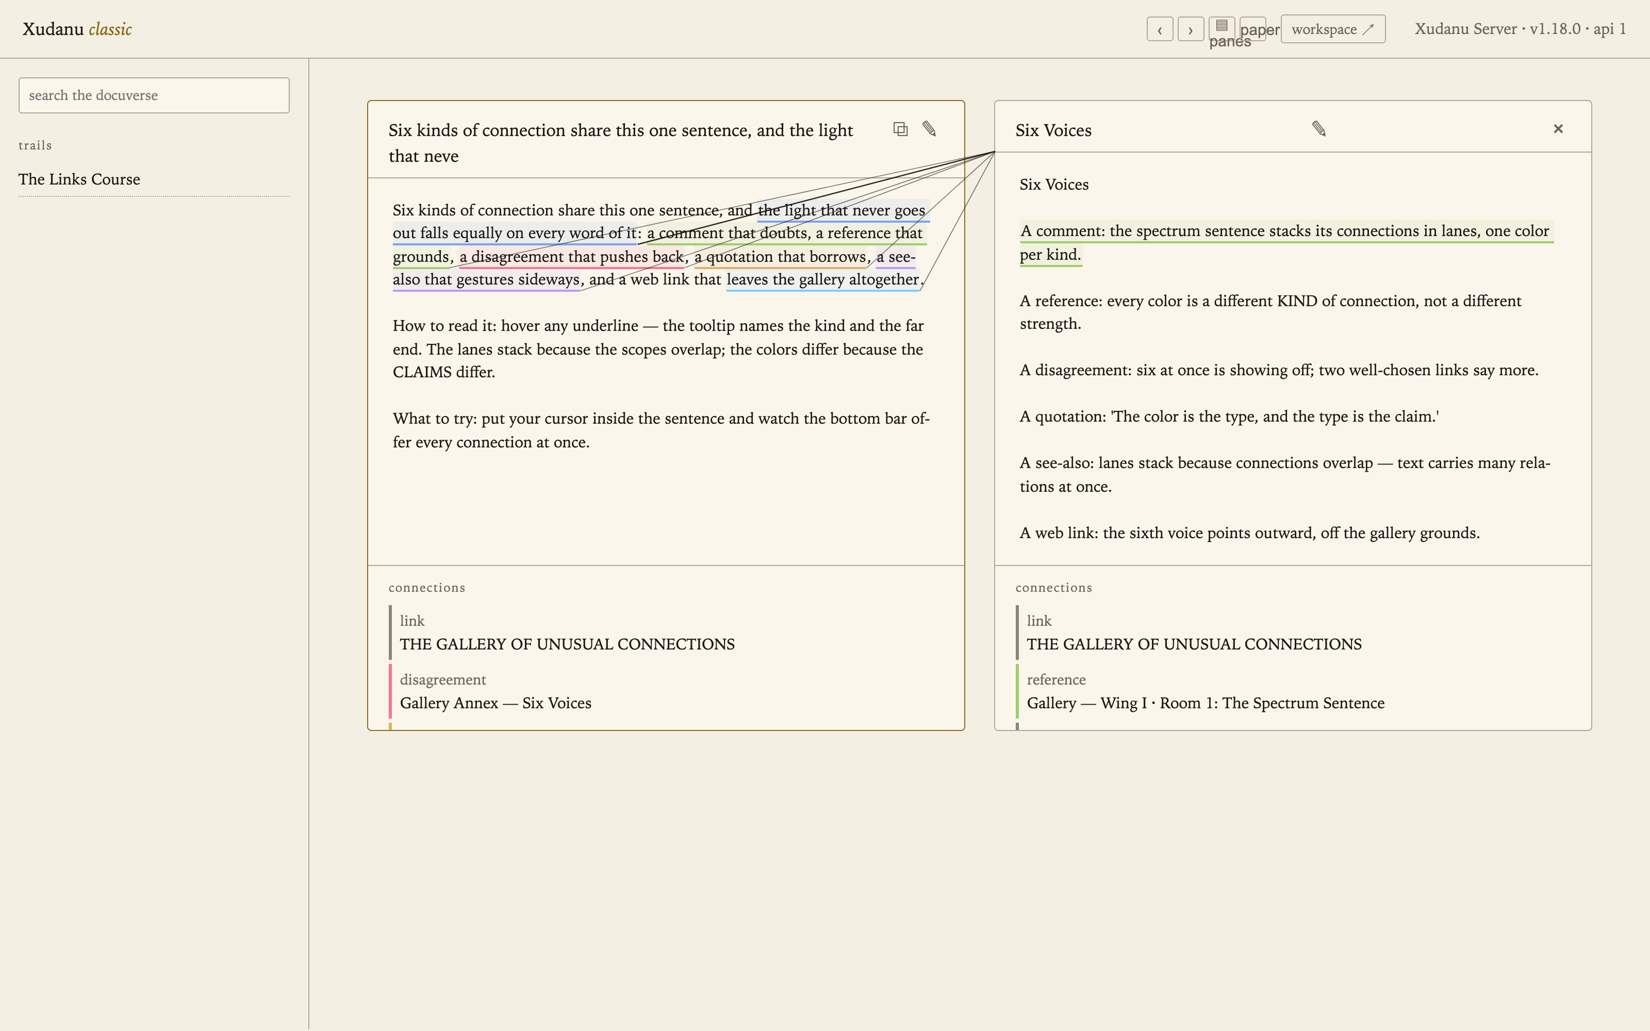The width and height of the screenshot is (1650, 1031).
Task: Click purple-underlined 'also that gestures sideways'
Action: coord(486,279)
